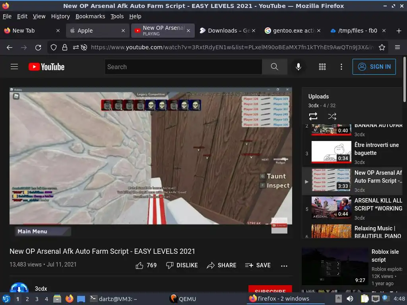The width and height of the screenshot is (407, 305).
Task: Click the blocked autoplay icon in the address bar
Action: [84, 48]
